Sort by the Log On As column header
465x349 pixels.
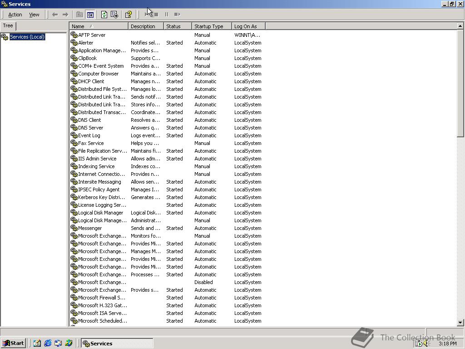point(248,26)
